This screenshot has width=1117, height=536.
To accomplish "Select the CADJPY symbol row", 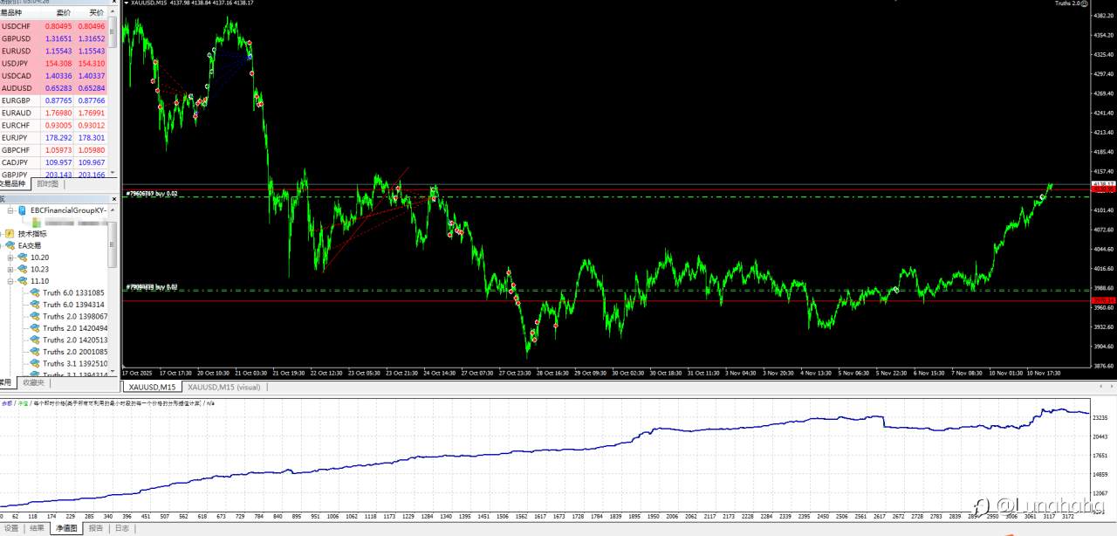I will coord(53,162).
